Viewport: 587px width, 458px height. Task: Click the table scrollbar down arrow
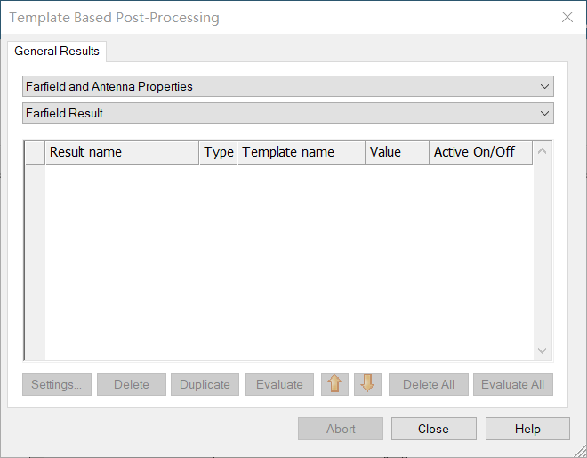542,350
